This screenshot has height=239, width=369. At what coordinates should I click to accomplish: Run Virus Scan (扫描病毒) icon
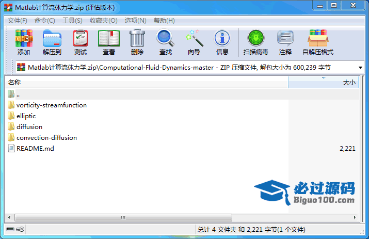[256, 42]
